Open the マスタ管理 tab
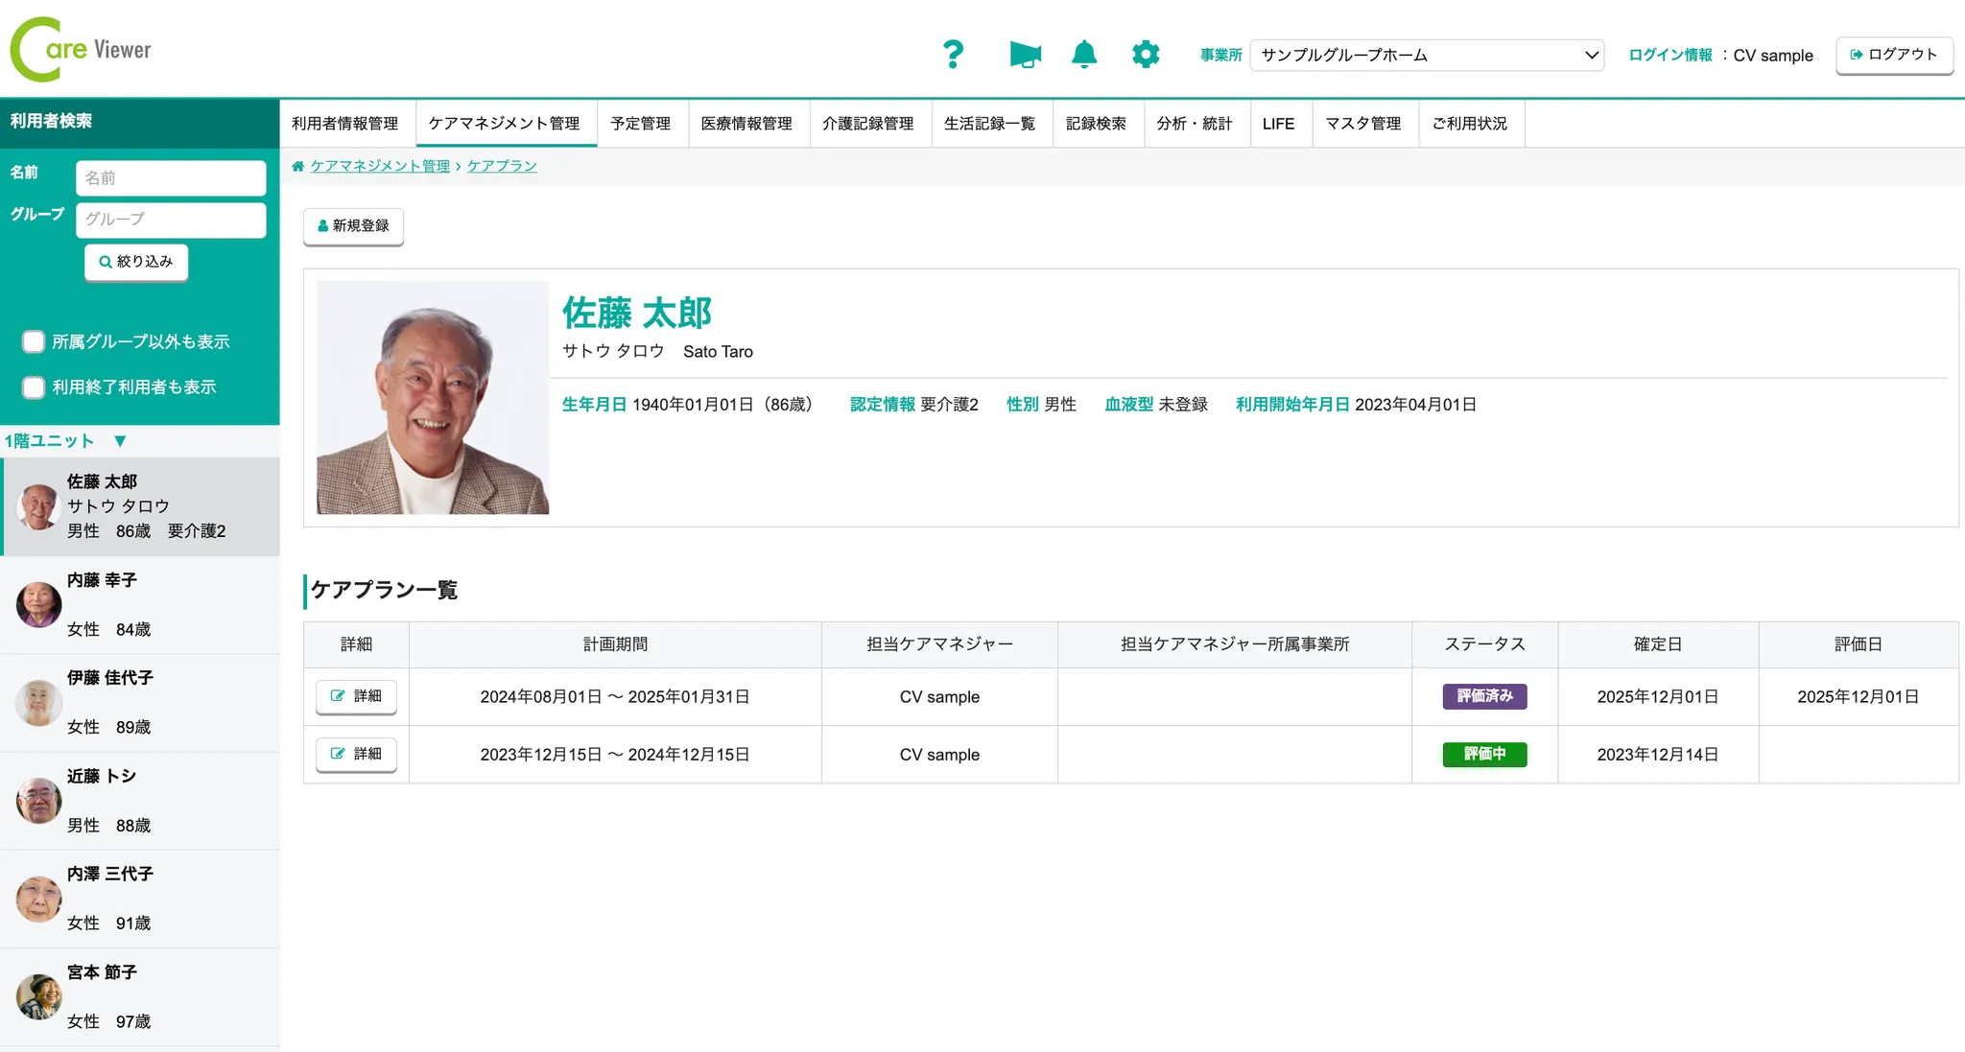Viewport: 1965px width, 1052px height. click(1363, 124)
